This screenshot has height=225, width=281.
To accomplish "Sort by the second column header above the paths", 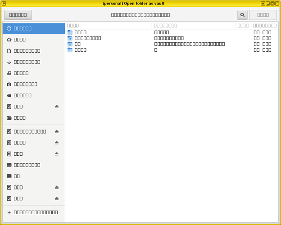I will click(x=194, y=26).
